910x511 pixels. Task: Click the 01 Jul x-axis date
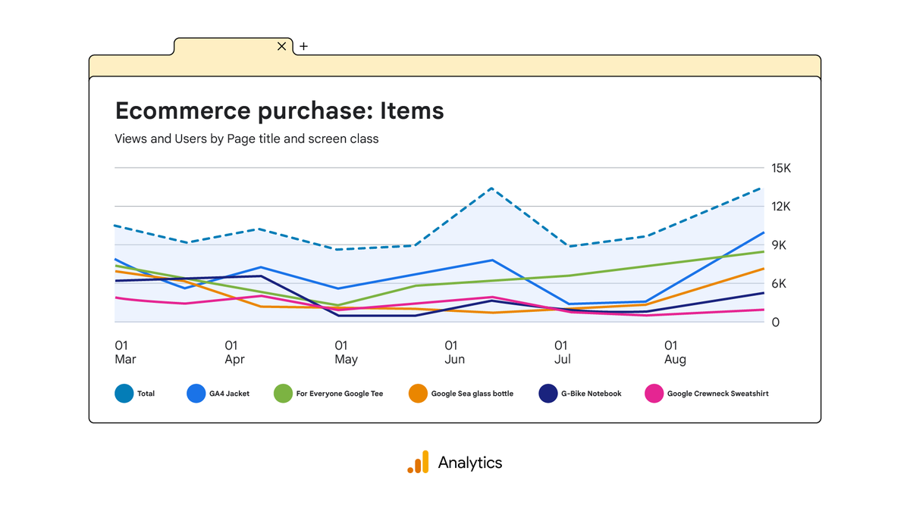(x=563, y=353)
